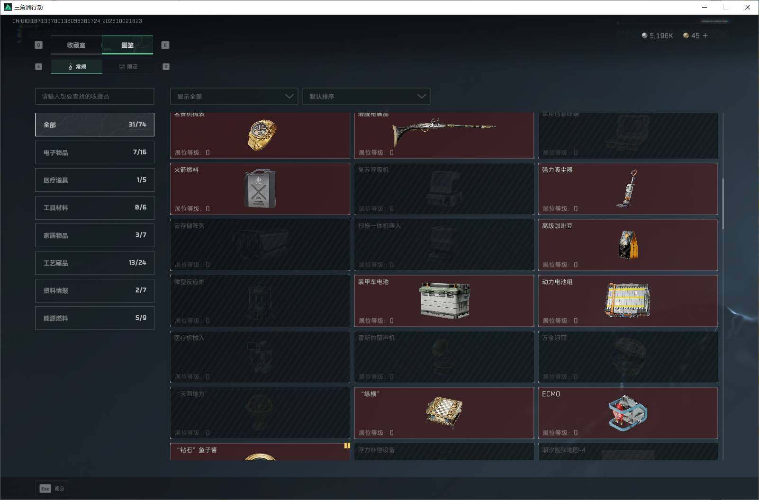Click the silver currency coin icon
Viewport: 759px width, 500px height.
tap(644, 36)
